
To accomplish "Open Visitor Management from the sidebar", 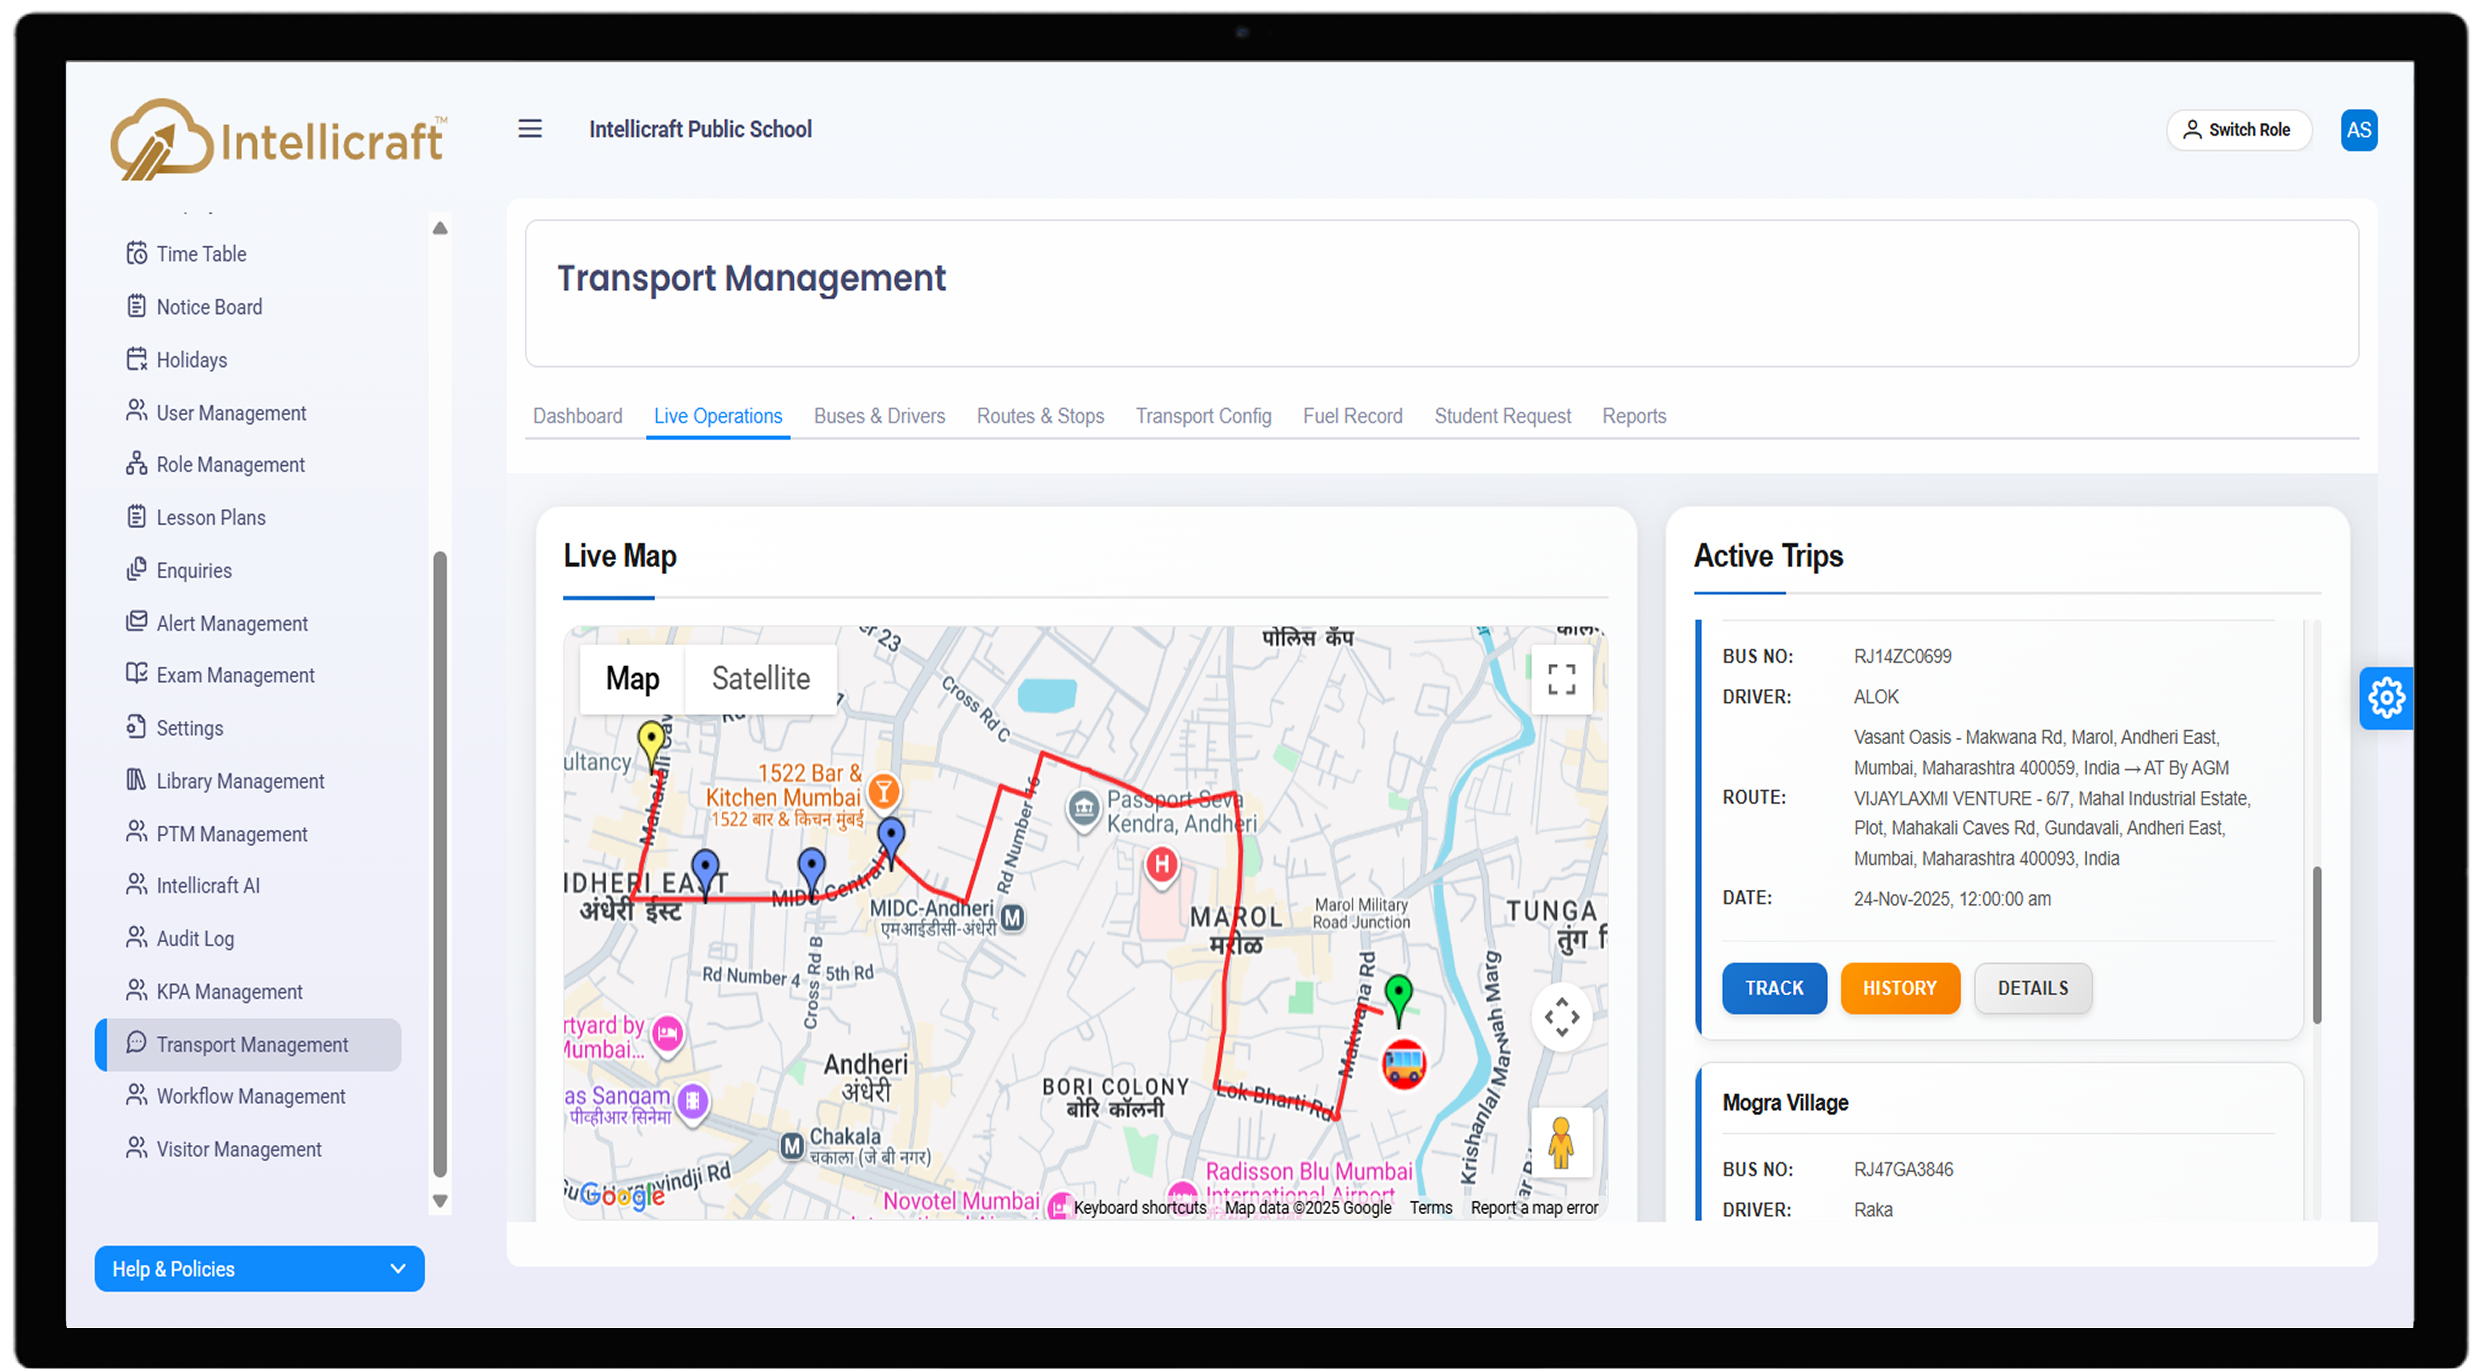I will [238, 1149].
